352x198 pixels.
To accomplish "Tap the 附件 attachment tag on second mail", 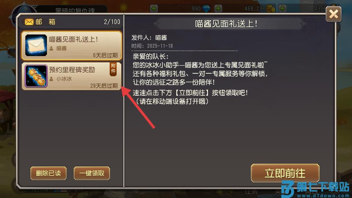I will 113,69.
